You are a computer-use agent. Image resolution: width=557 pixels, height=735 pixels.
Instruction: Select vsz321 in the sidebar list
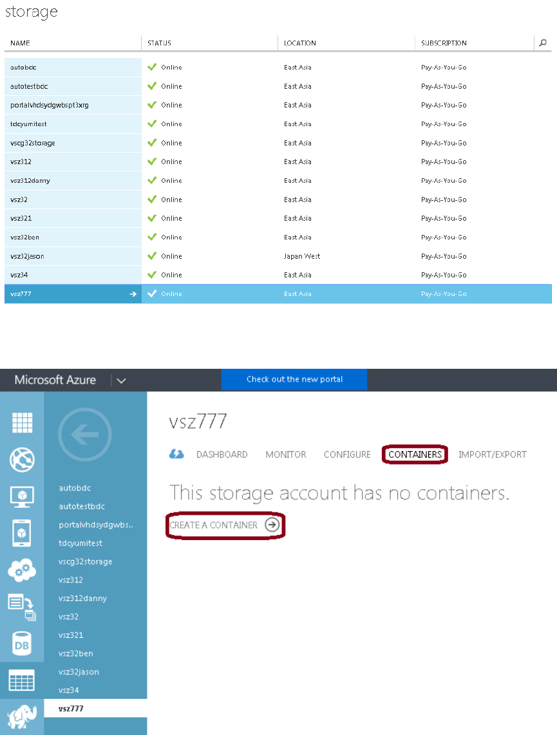click(71, 635)
